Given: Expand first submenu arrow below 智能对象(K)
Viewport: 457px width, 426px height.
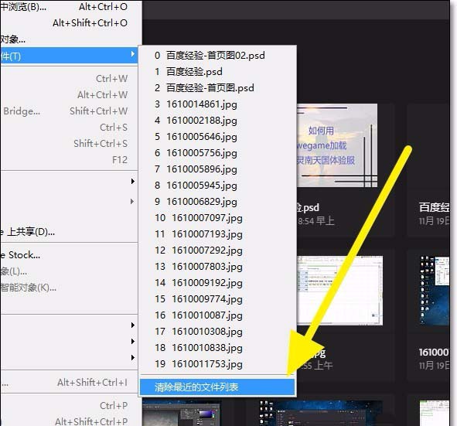Looking at the screenshot, I should (133, 325).
